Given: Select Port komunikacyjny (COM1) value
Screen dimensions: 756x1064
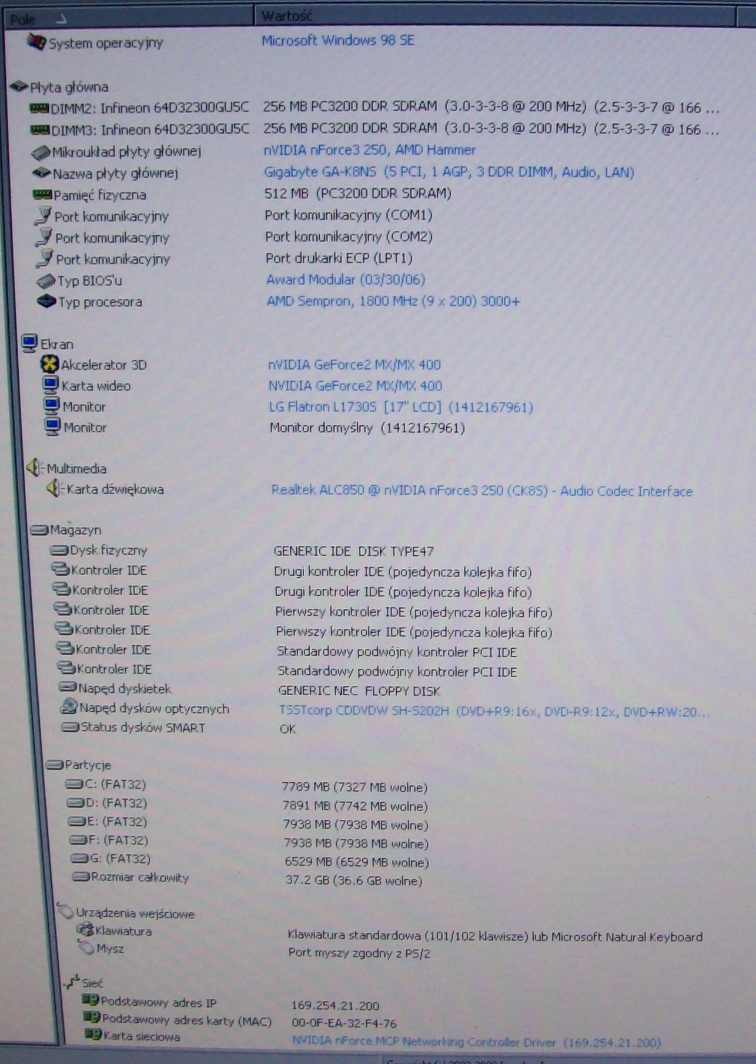Looking at the screenshot, I should (x=349, y=215).
